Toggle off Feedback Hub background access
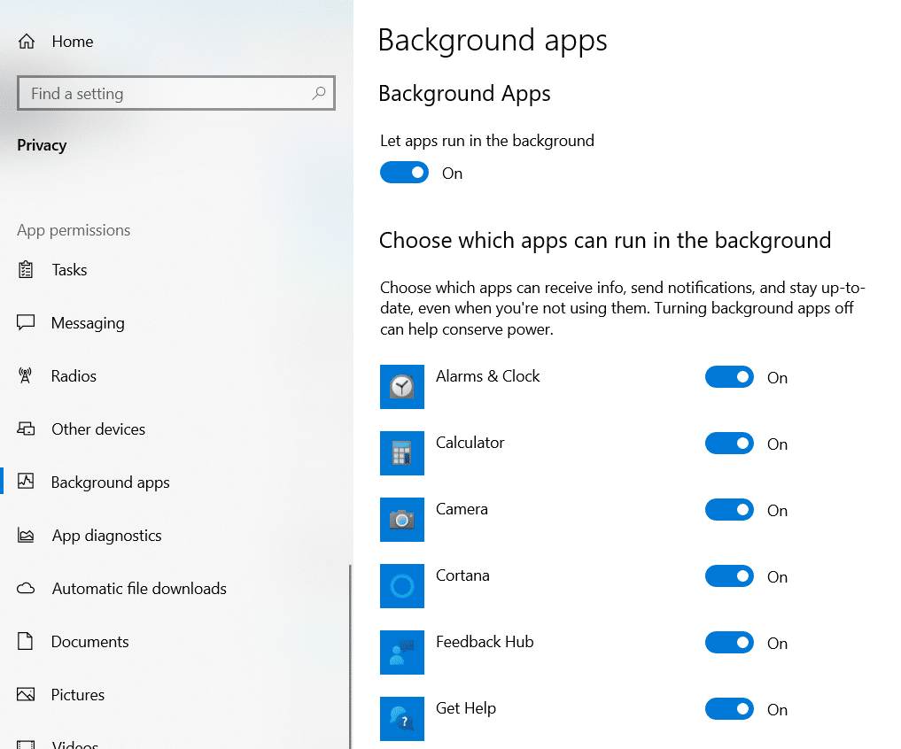This screenshot has height=749, width=901. (728, 643)
